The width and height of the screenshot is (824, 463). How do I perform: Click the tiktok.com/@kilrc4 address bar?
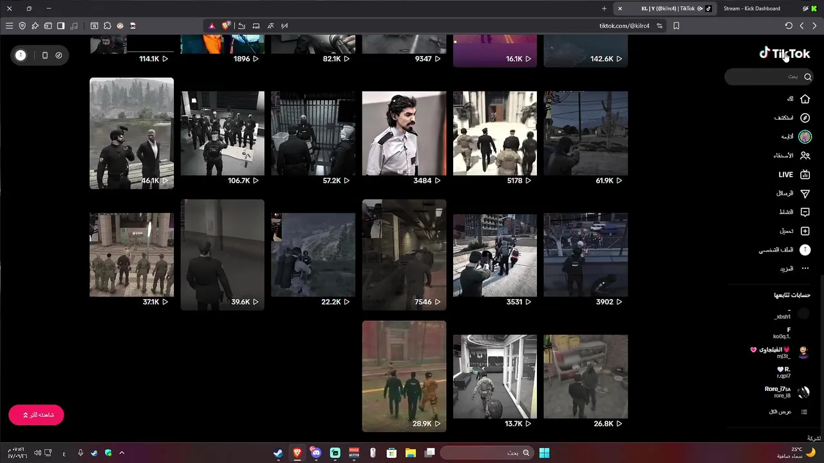click(x=624, y=26)
